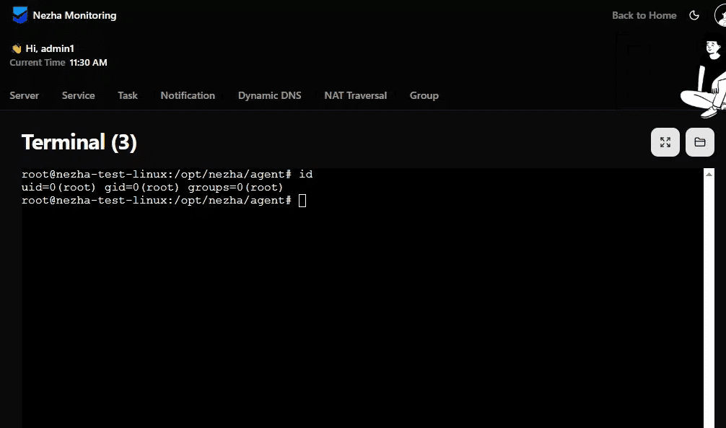726x428 pixels.
Task: Open the file manager folder icon
Action: point(699,142)
